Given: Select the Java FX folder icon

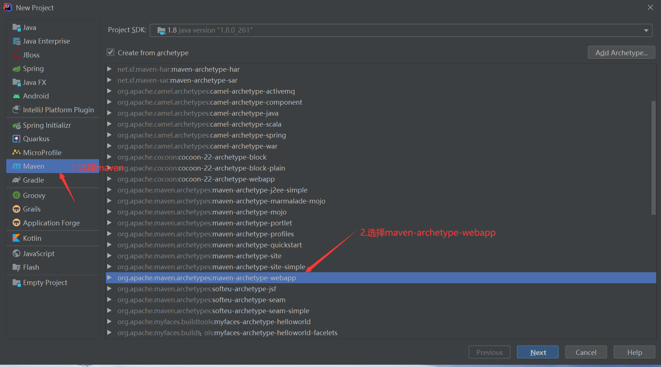Looking at the screenshot, I should tap(16, 82).
